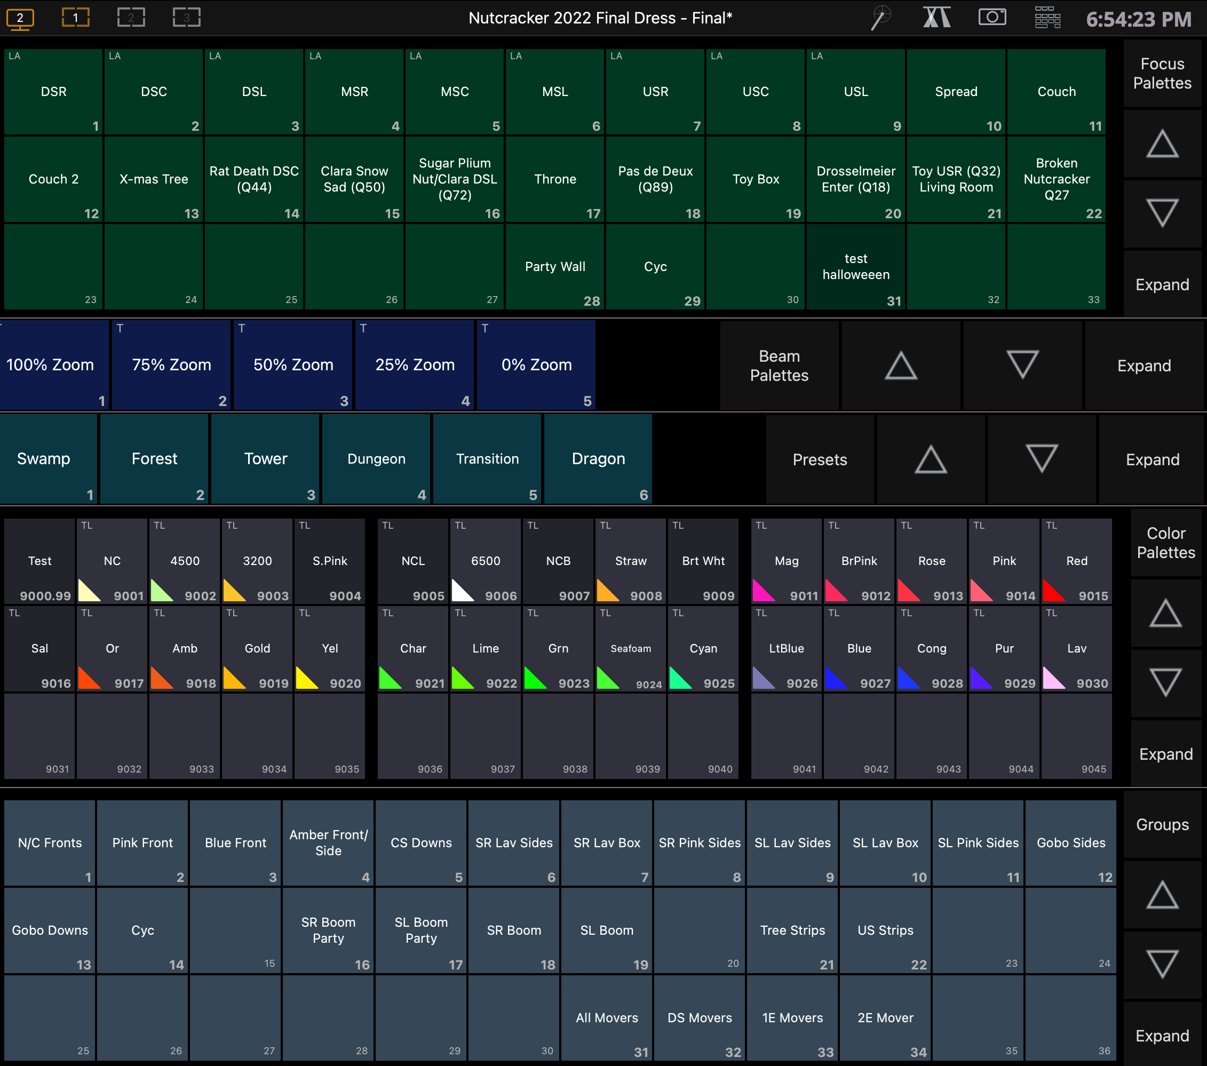1207x1066 pixels.
Task: Expand the Beam Palettes section
Action: (1143, 365)
